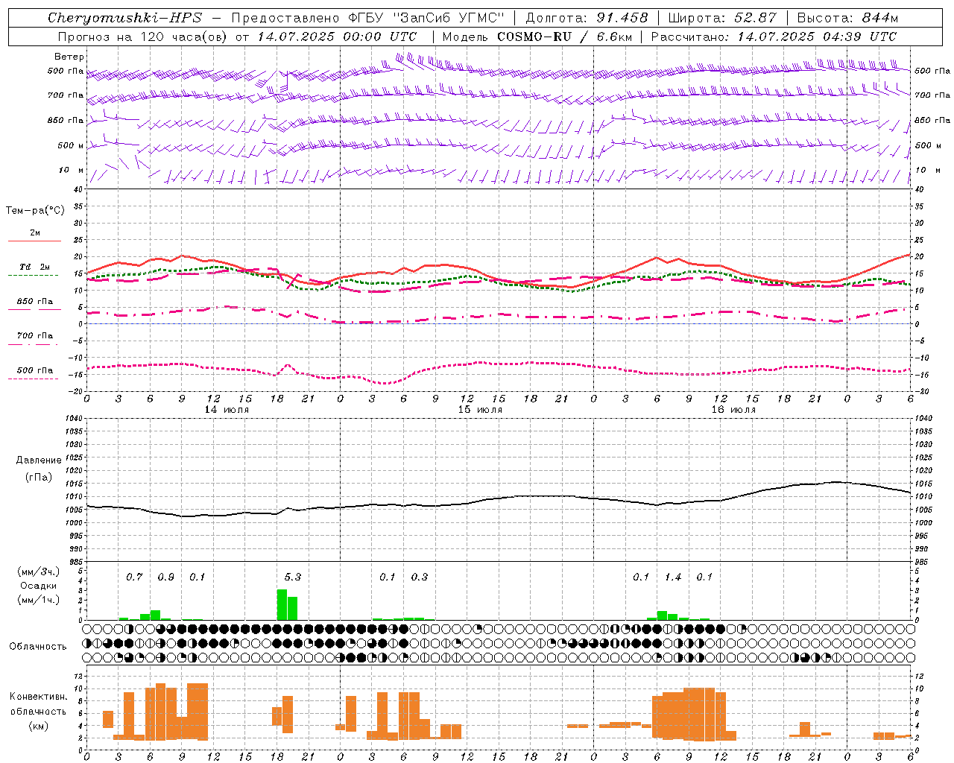Click the 10 м wind level label on left
954x763 pixels.
(72, 170)
